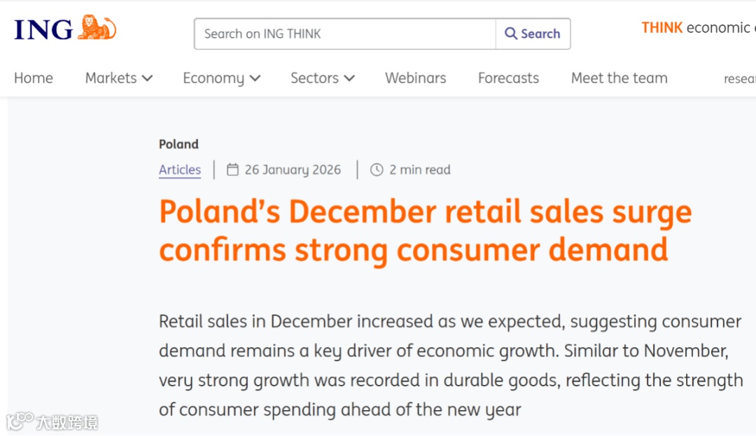Click the watermark logo in the bottom-left corner
756x436 pixels.
click(x=20, y=421)
